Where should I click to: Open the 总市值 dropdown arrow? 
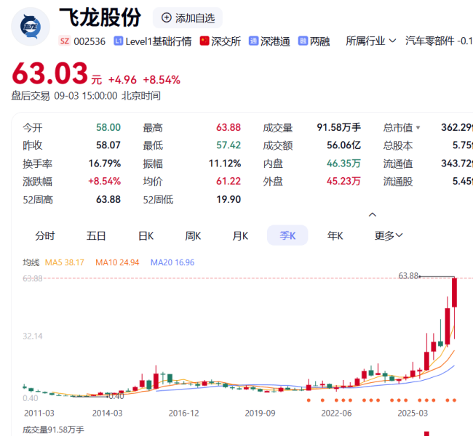tap(418, 128)
